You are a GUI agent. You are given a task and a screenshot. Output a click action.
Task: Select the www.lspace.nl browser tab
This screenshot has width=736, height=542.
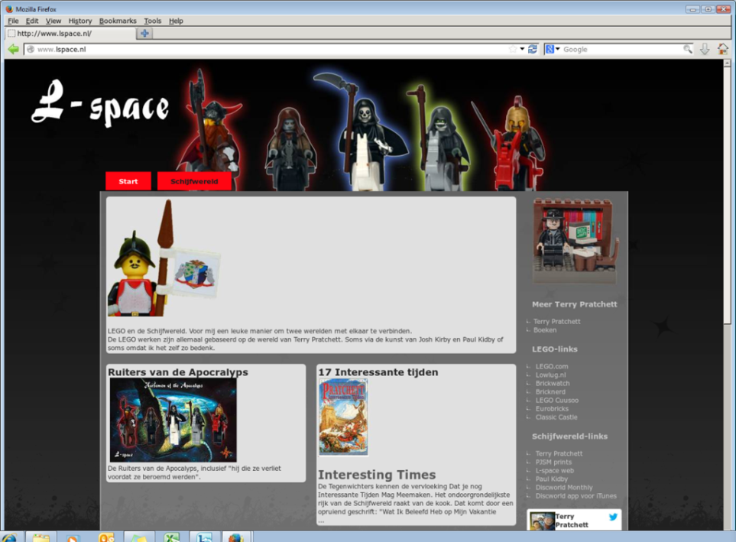70,34
